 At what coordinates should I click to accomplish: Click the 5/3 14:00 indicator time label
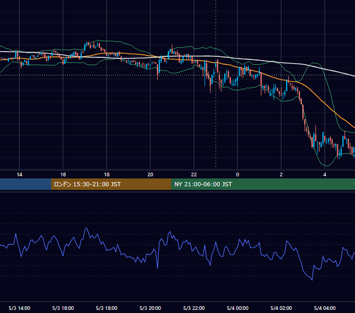[19, 308]
